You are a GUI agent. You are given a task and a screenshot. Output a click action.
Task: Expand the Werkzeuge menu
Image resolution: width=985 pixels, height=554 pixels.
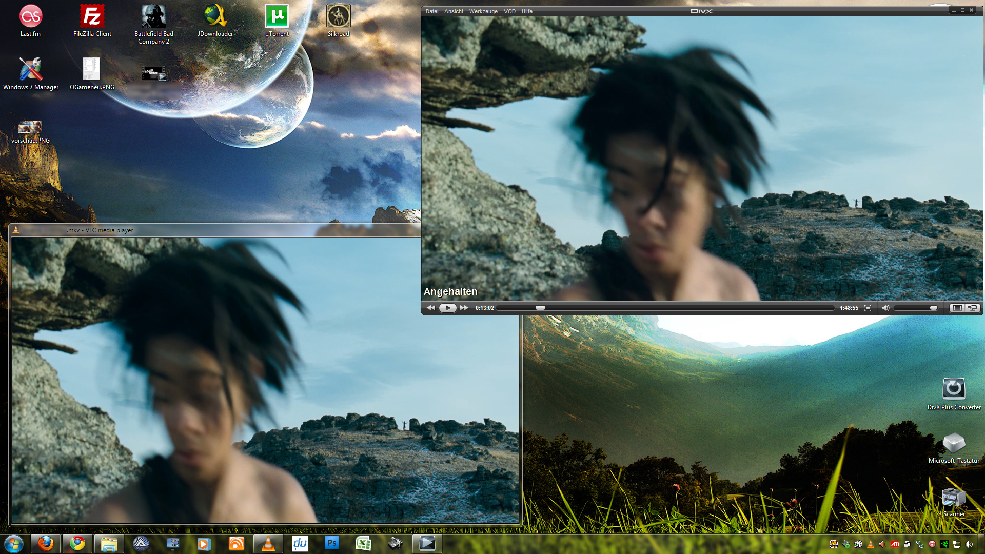[x=483, y=11]
